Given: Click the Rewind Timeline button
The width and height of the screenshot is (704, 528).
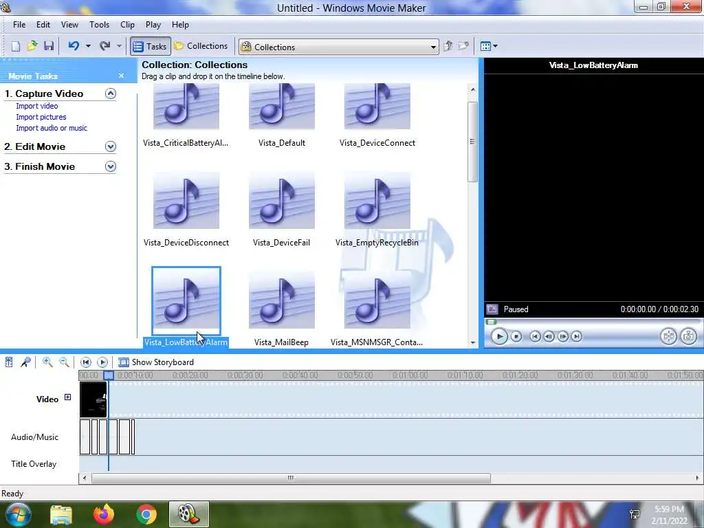Looking at the screenshot, I should tap(86, 362).
